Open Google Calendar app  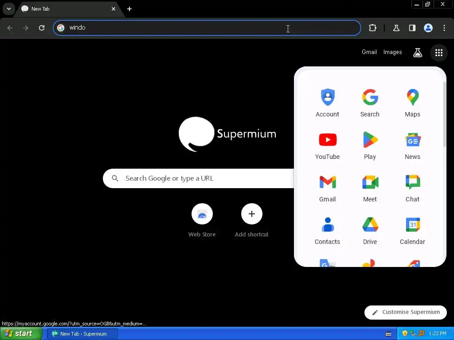tap(413, 230)
